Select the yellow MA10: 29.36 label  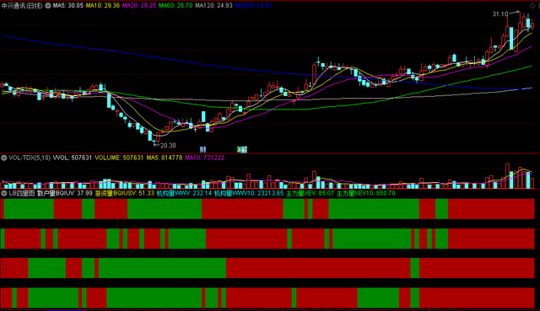[x=103, y=6]
